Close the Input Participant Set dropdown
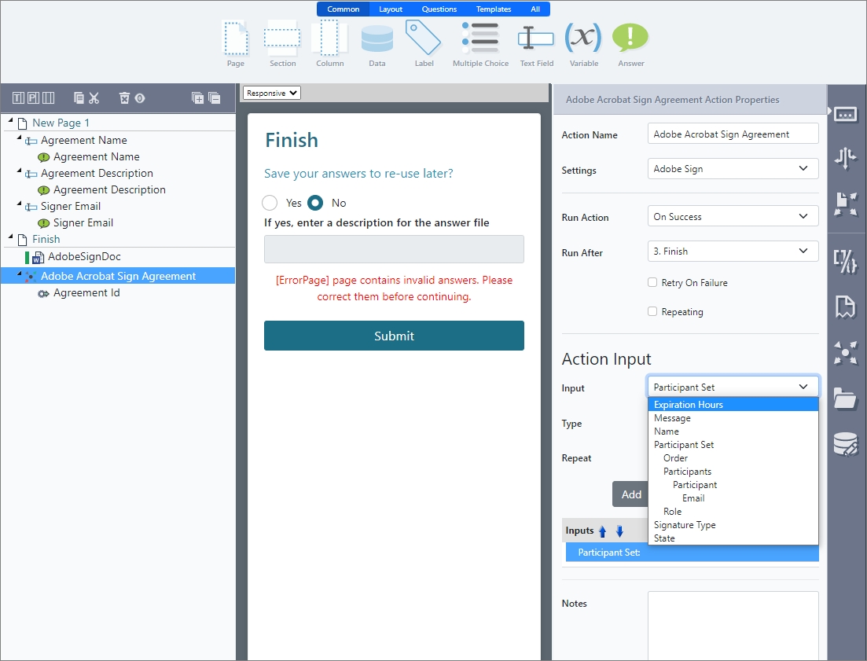 (x=733, y=387)
